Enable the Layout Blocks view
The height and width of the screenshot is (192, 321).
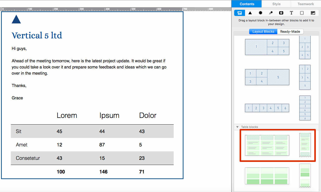pos(263,31)
